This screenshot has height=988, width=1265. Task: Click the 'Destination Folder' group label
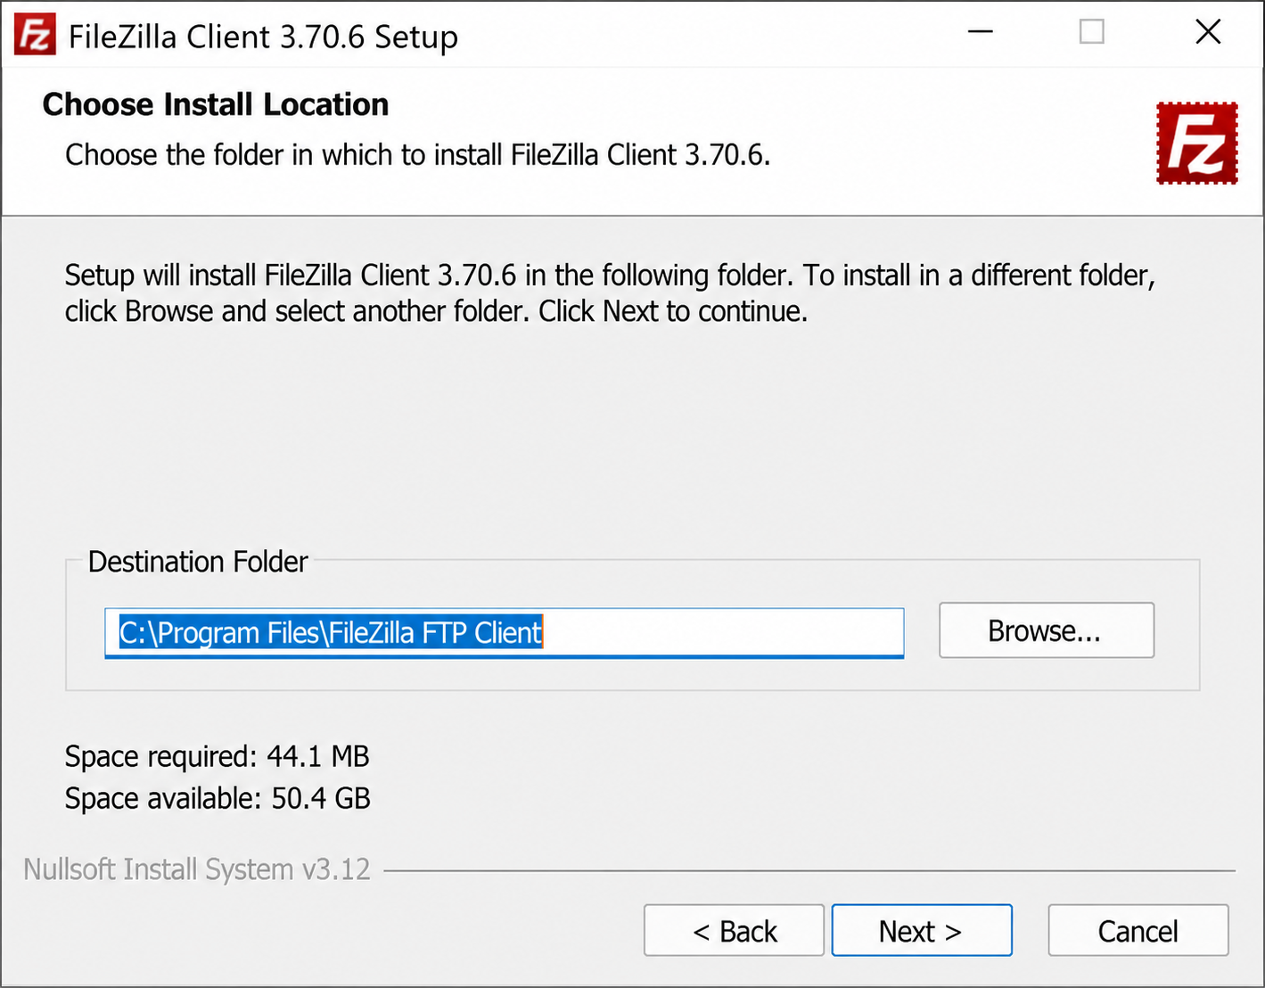pos(198,562)
